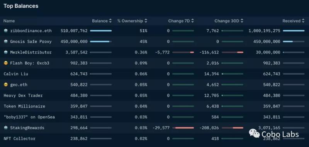Sort table by Balance column arrows

tap(110, 21)
